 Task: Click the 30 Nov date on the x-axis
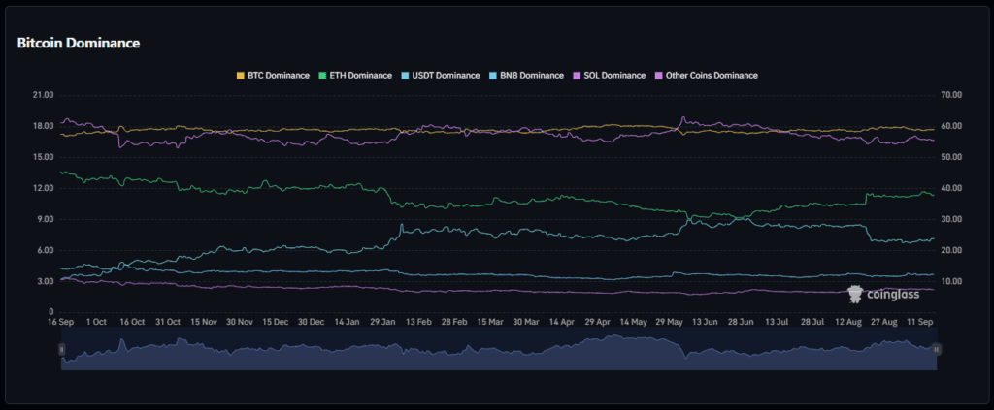tap(241, 322)
